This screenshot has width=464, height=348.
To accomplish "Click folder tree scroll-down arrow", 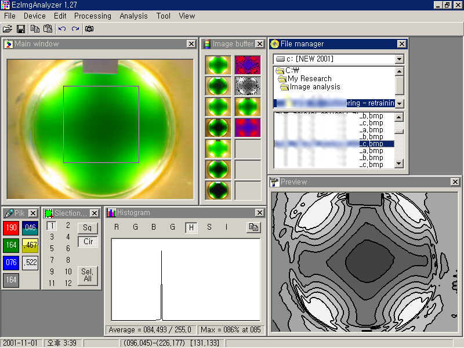I will pyautogui.click(x=400, y=103).
